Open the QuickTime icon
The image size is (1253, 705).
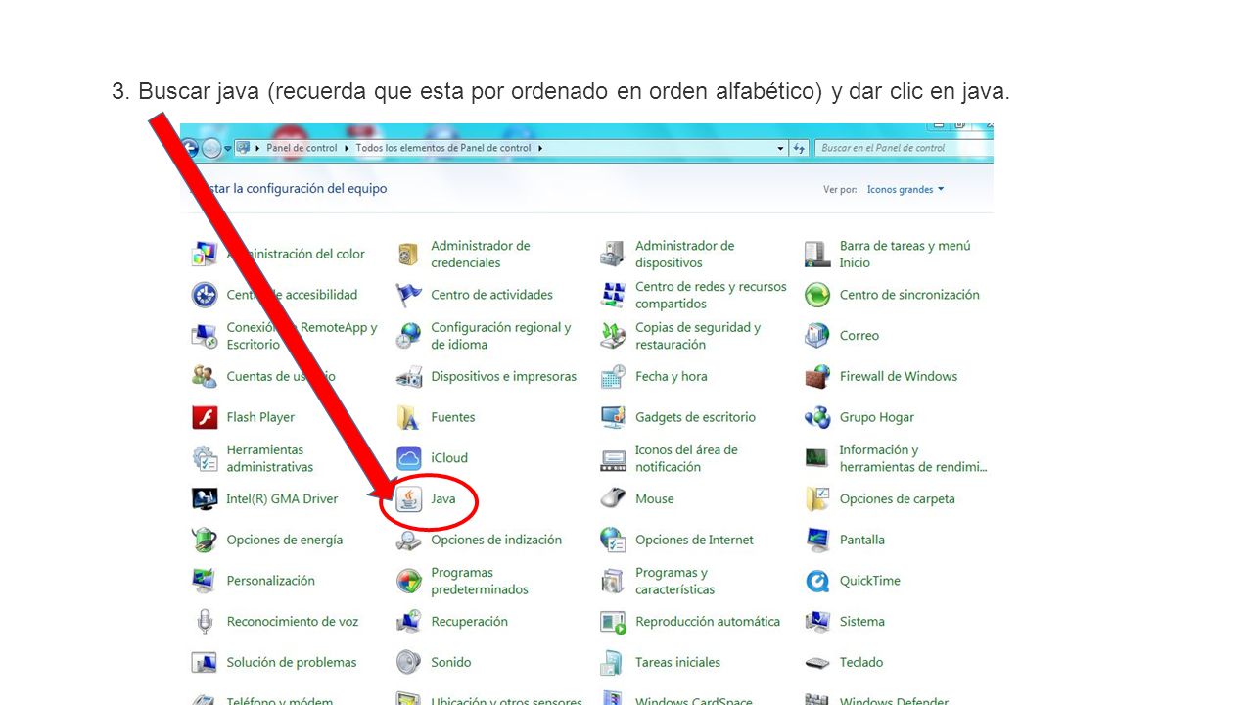coord(817,581)
